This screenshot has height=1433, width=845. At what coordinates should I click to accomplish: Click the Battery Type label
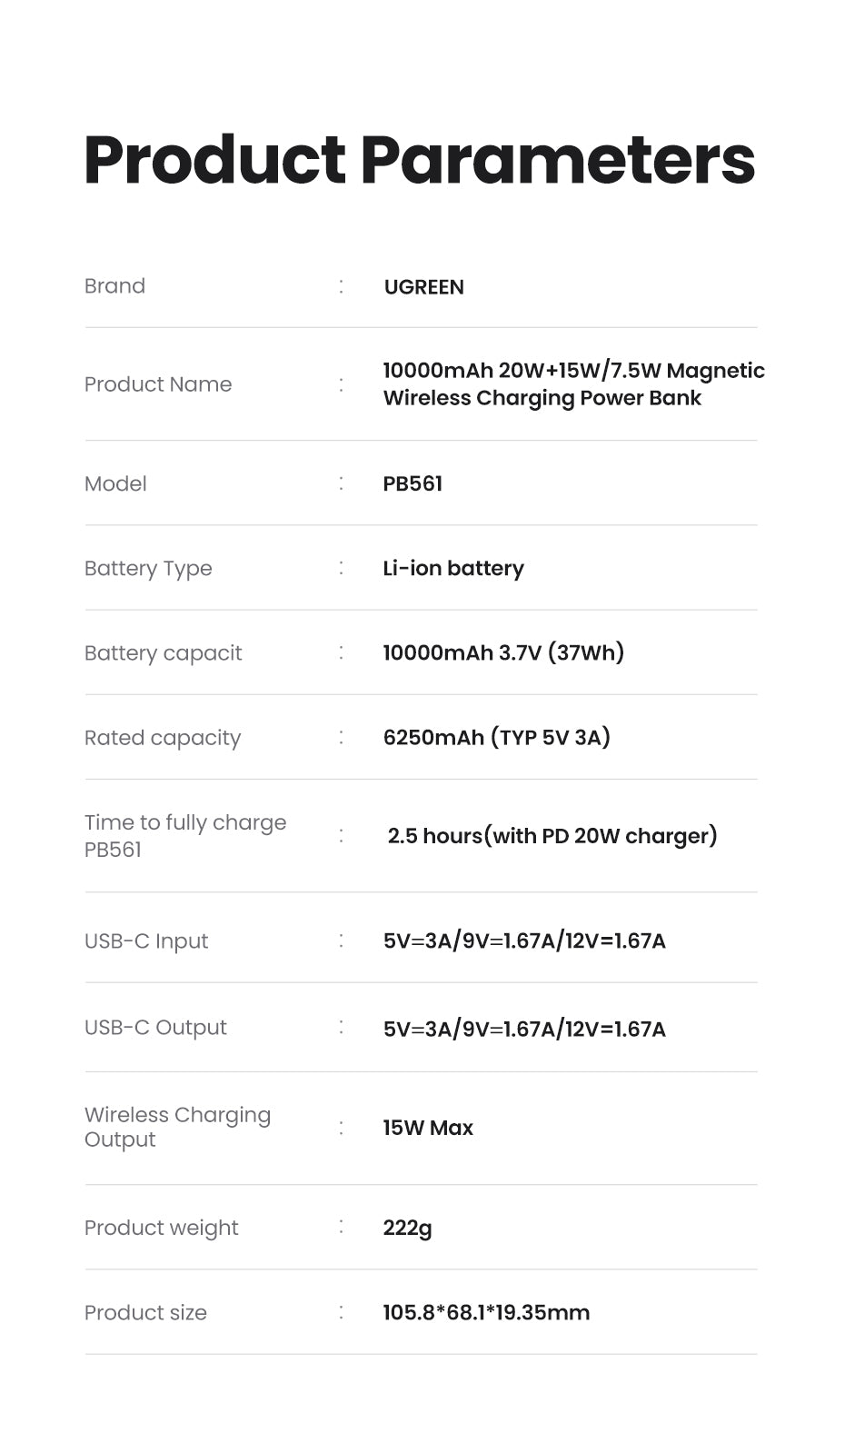[x=148, y=569]
